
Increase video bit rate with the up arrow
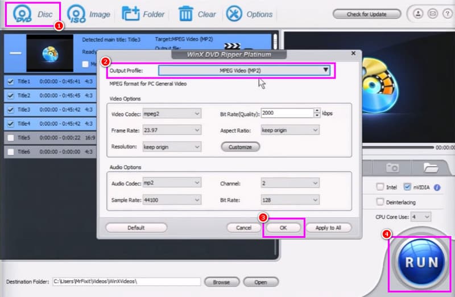[x=317, y=110]
